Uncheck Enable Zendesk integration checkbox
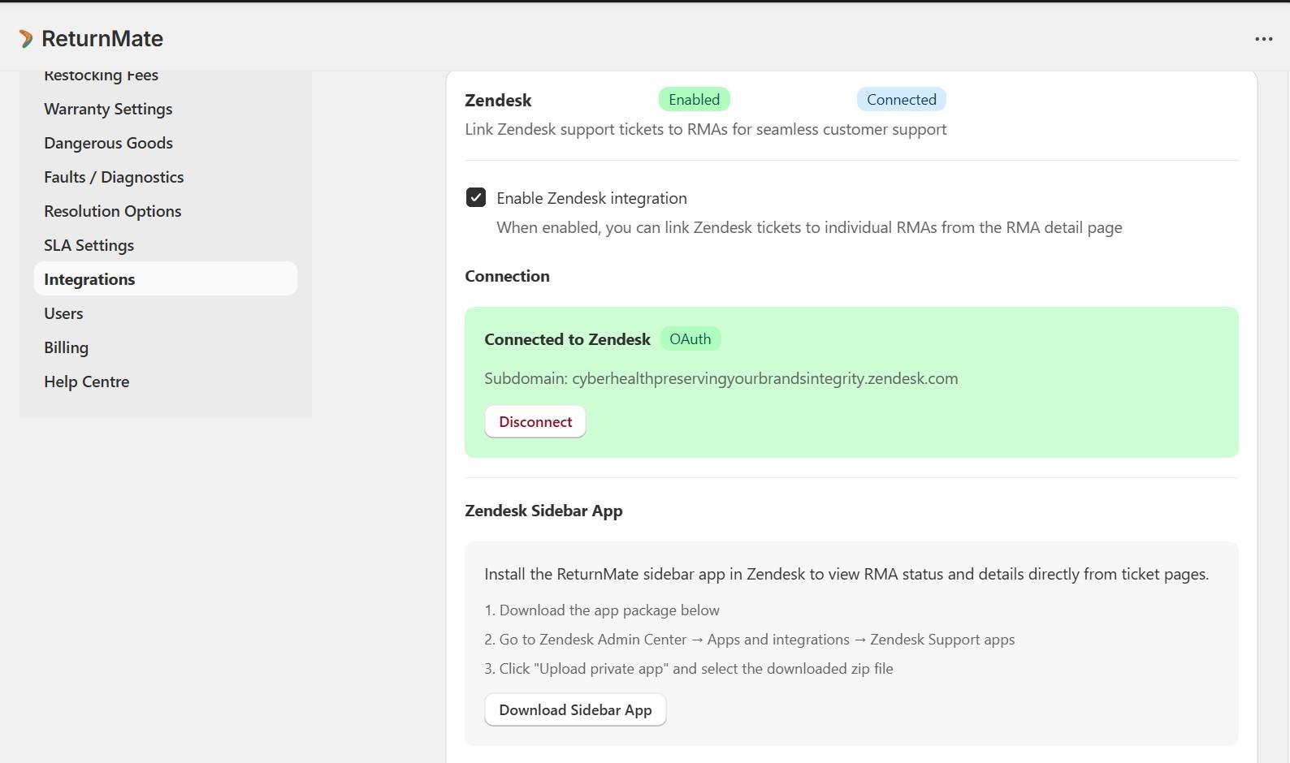This screenshot has width=1290, height=763. point(476,197)
